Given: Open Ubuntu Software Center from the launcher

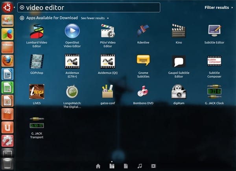Looking at the screenshot, I should [x=7, y=114].
